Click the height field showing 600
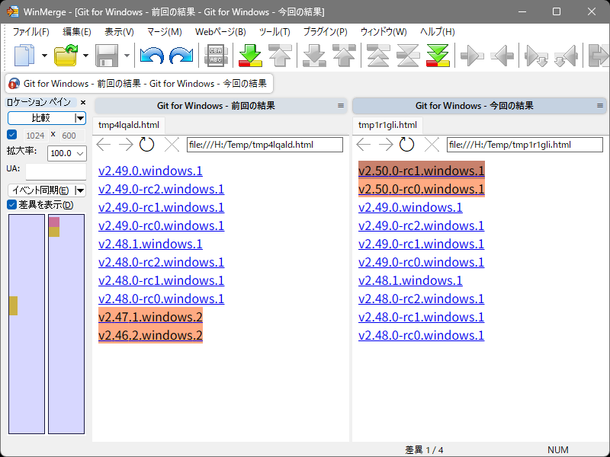Screen dimensions: 610x457 (x=72, y=136)
